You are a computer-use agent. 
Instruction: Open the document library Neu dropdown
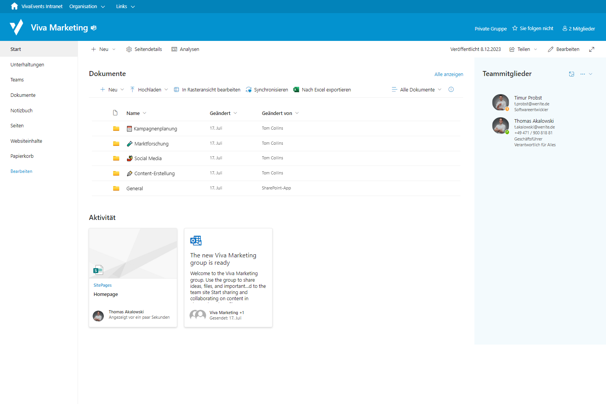point(112,90)
